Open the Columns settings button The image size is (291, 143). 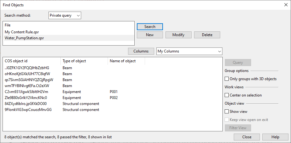click(141, 51)
